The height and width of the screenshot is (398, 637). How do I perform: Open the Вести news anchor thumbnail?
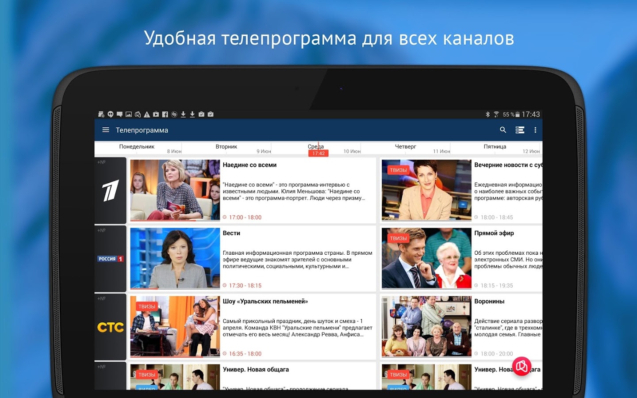click(175, 258)
